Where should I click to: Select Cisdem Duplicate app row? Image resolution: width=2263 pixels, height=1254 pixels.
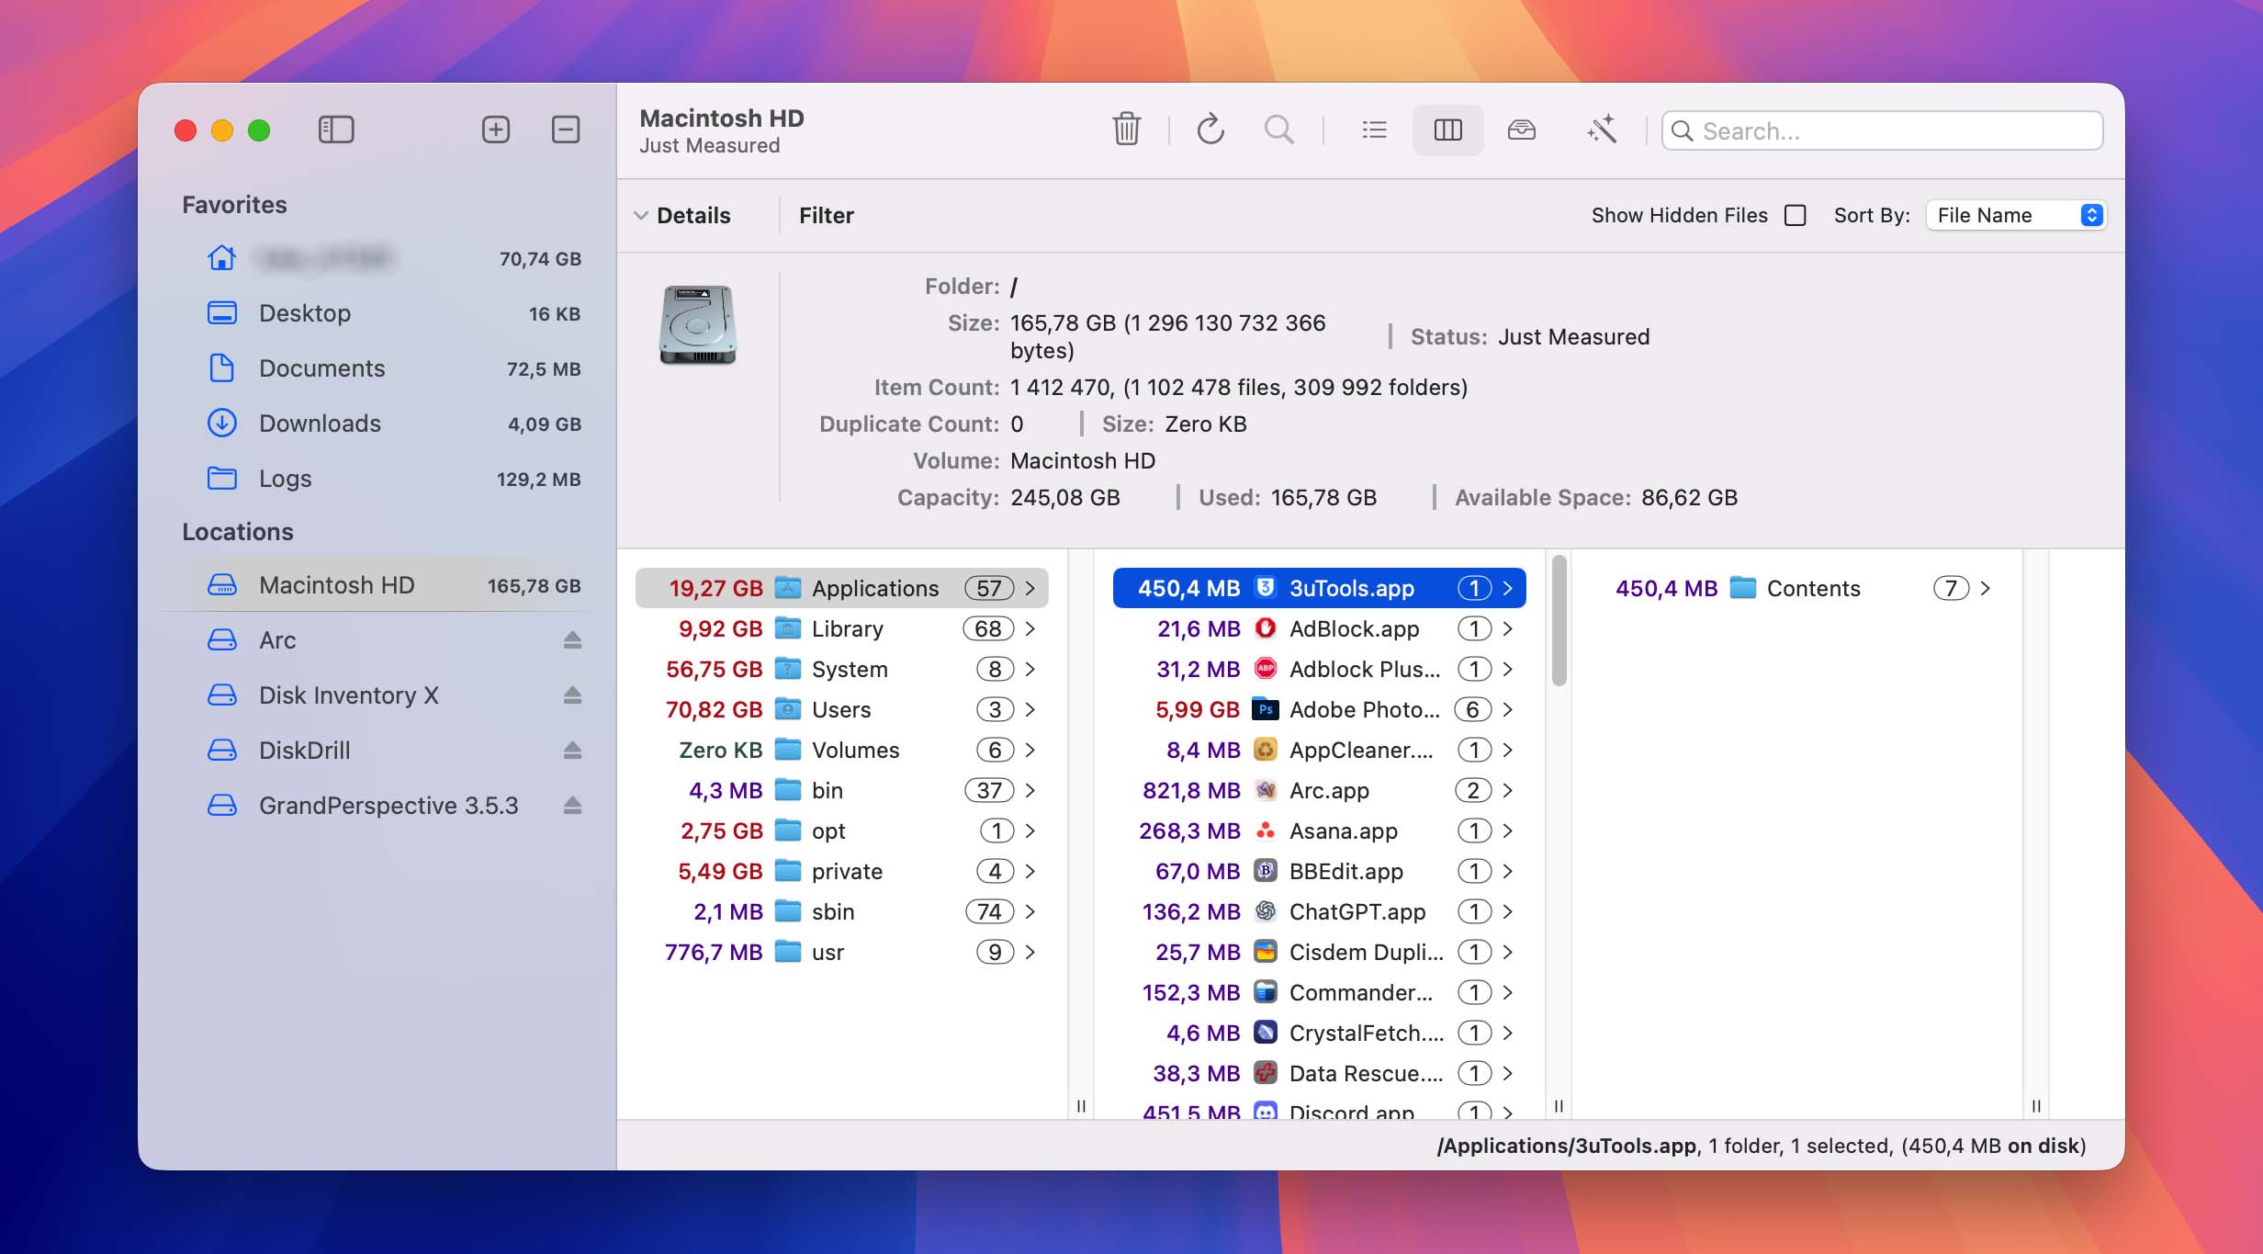pyautogui.click(x=1319, y=952)
